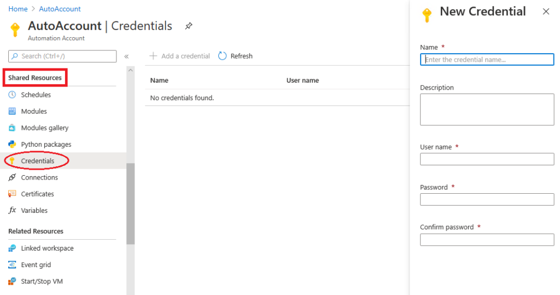Open Start/Stop VM in sidebar
Viewport: 560px width, 295px height.
(42, 281)
